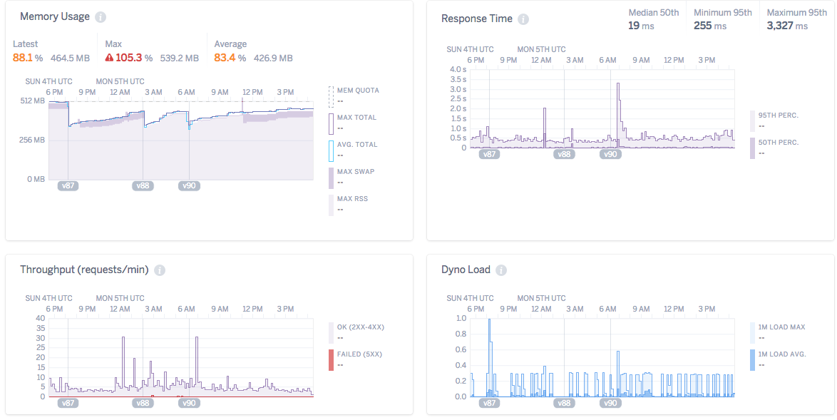Click the Throughput (requests/min) panel title
837x420 pixels.
tap(84, 270)
